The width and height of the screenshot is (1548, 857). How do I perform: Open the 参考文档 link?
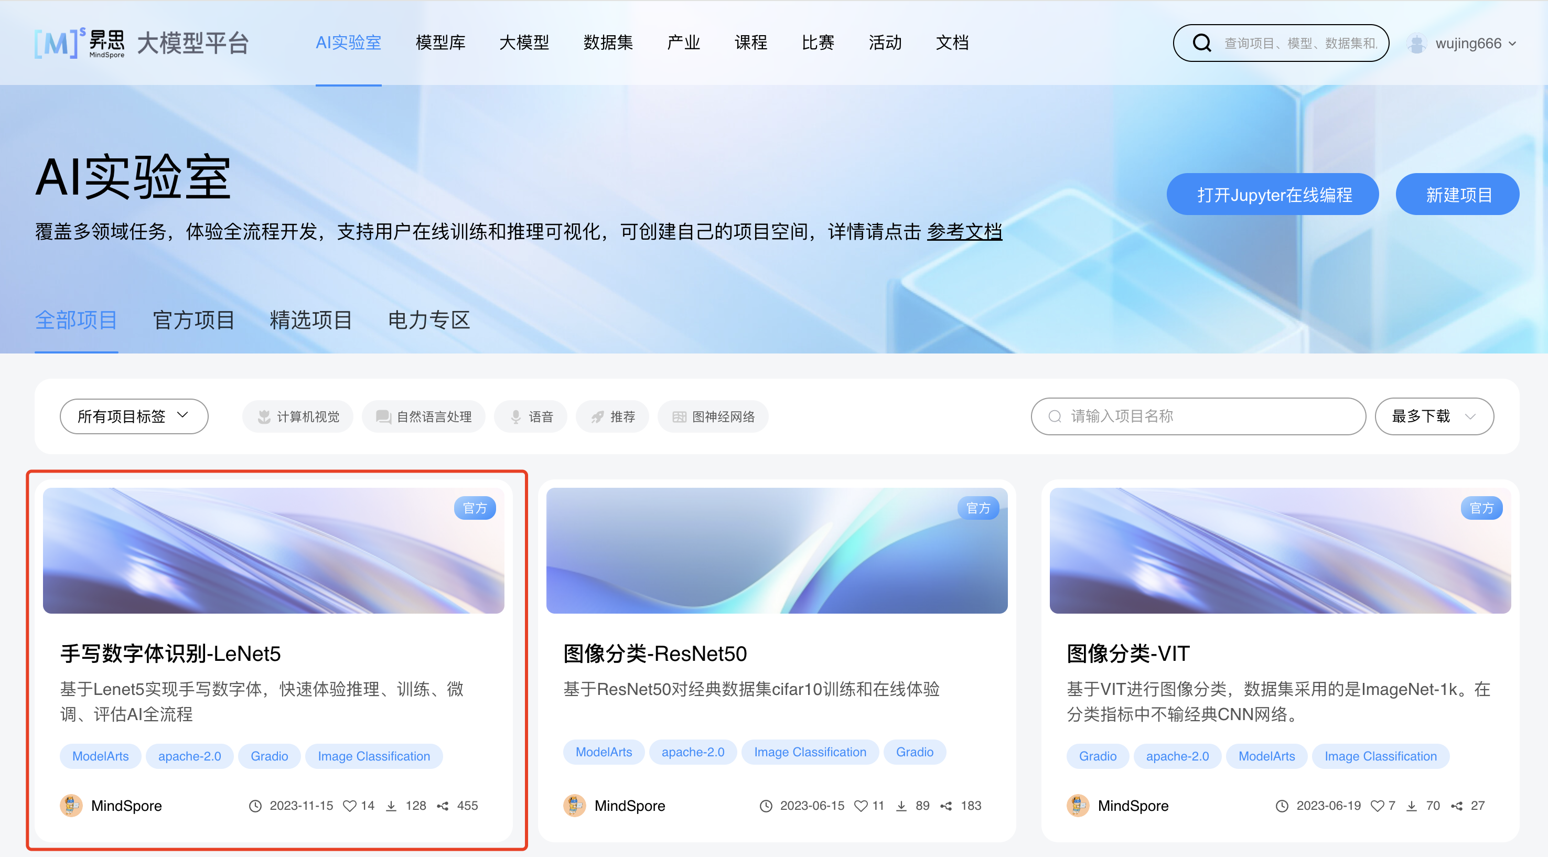coord(964,231)
